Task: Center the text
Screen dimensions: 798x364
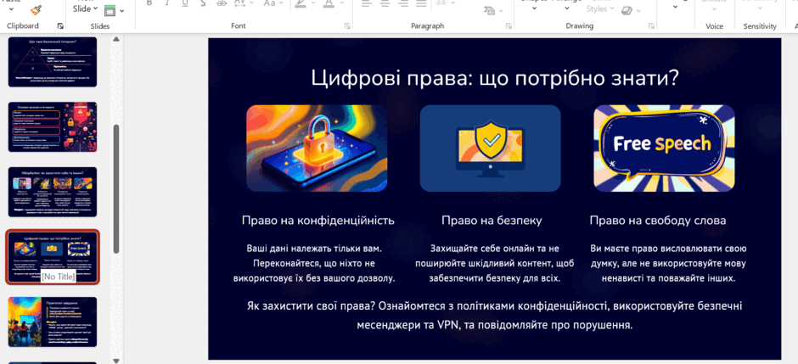Action: (385, 3)
